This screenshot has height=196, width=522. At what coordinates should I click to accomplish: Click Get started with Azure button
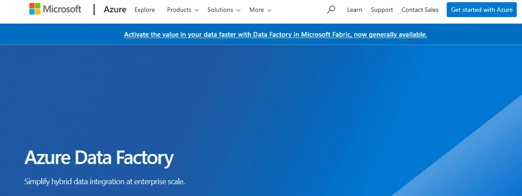(482, 10)
